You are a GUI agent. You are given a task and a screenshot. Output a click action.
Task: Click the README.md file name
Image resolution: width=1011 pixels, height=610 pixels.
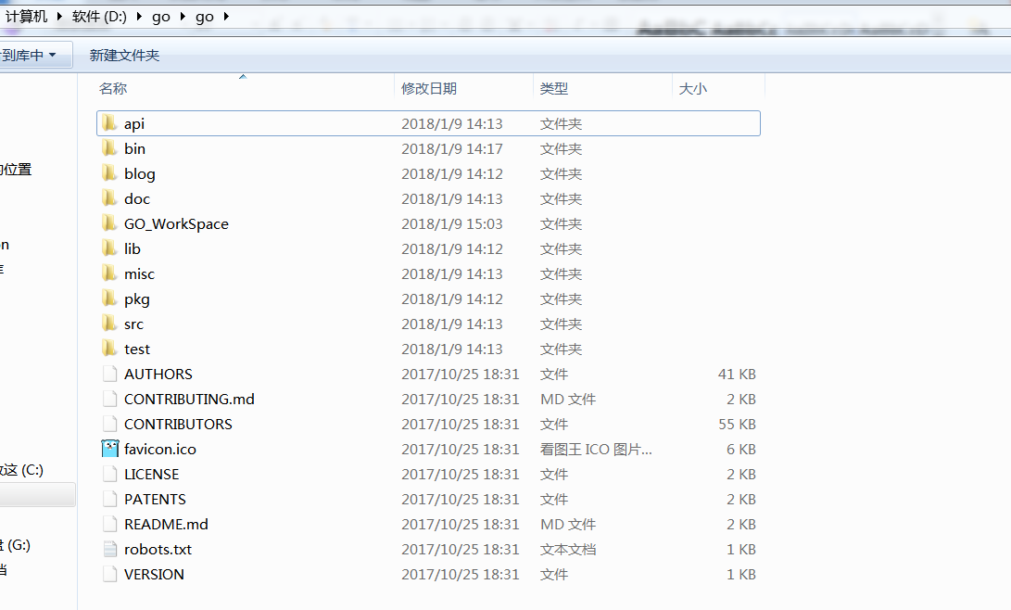click(x=166, y=524)
